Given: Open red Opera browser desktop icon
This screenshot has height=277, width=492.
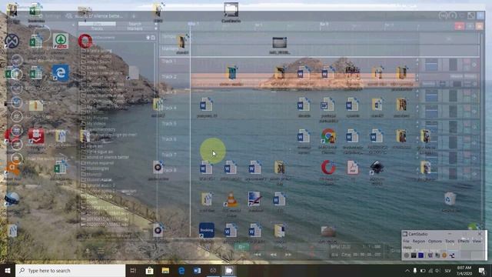Looking at the screenshot, I should pos(85,41).
